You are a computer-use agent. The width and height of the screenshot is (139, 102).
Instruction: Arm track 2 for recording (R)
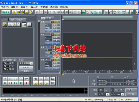(52, 35)
